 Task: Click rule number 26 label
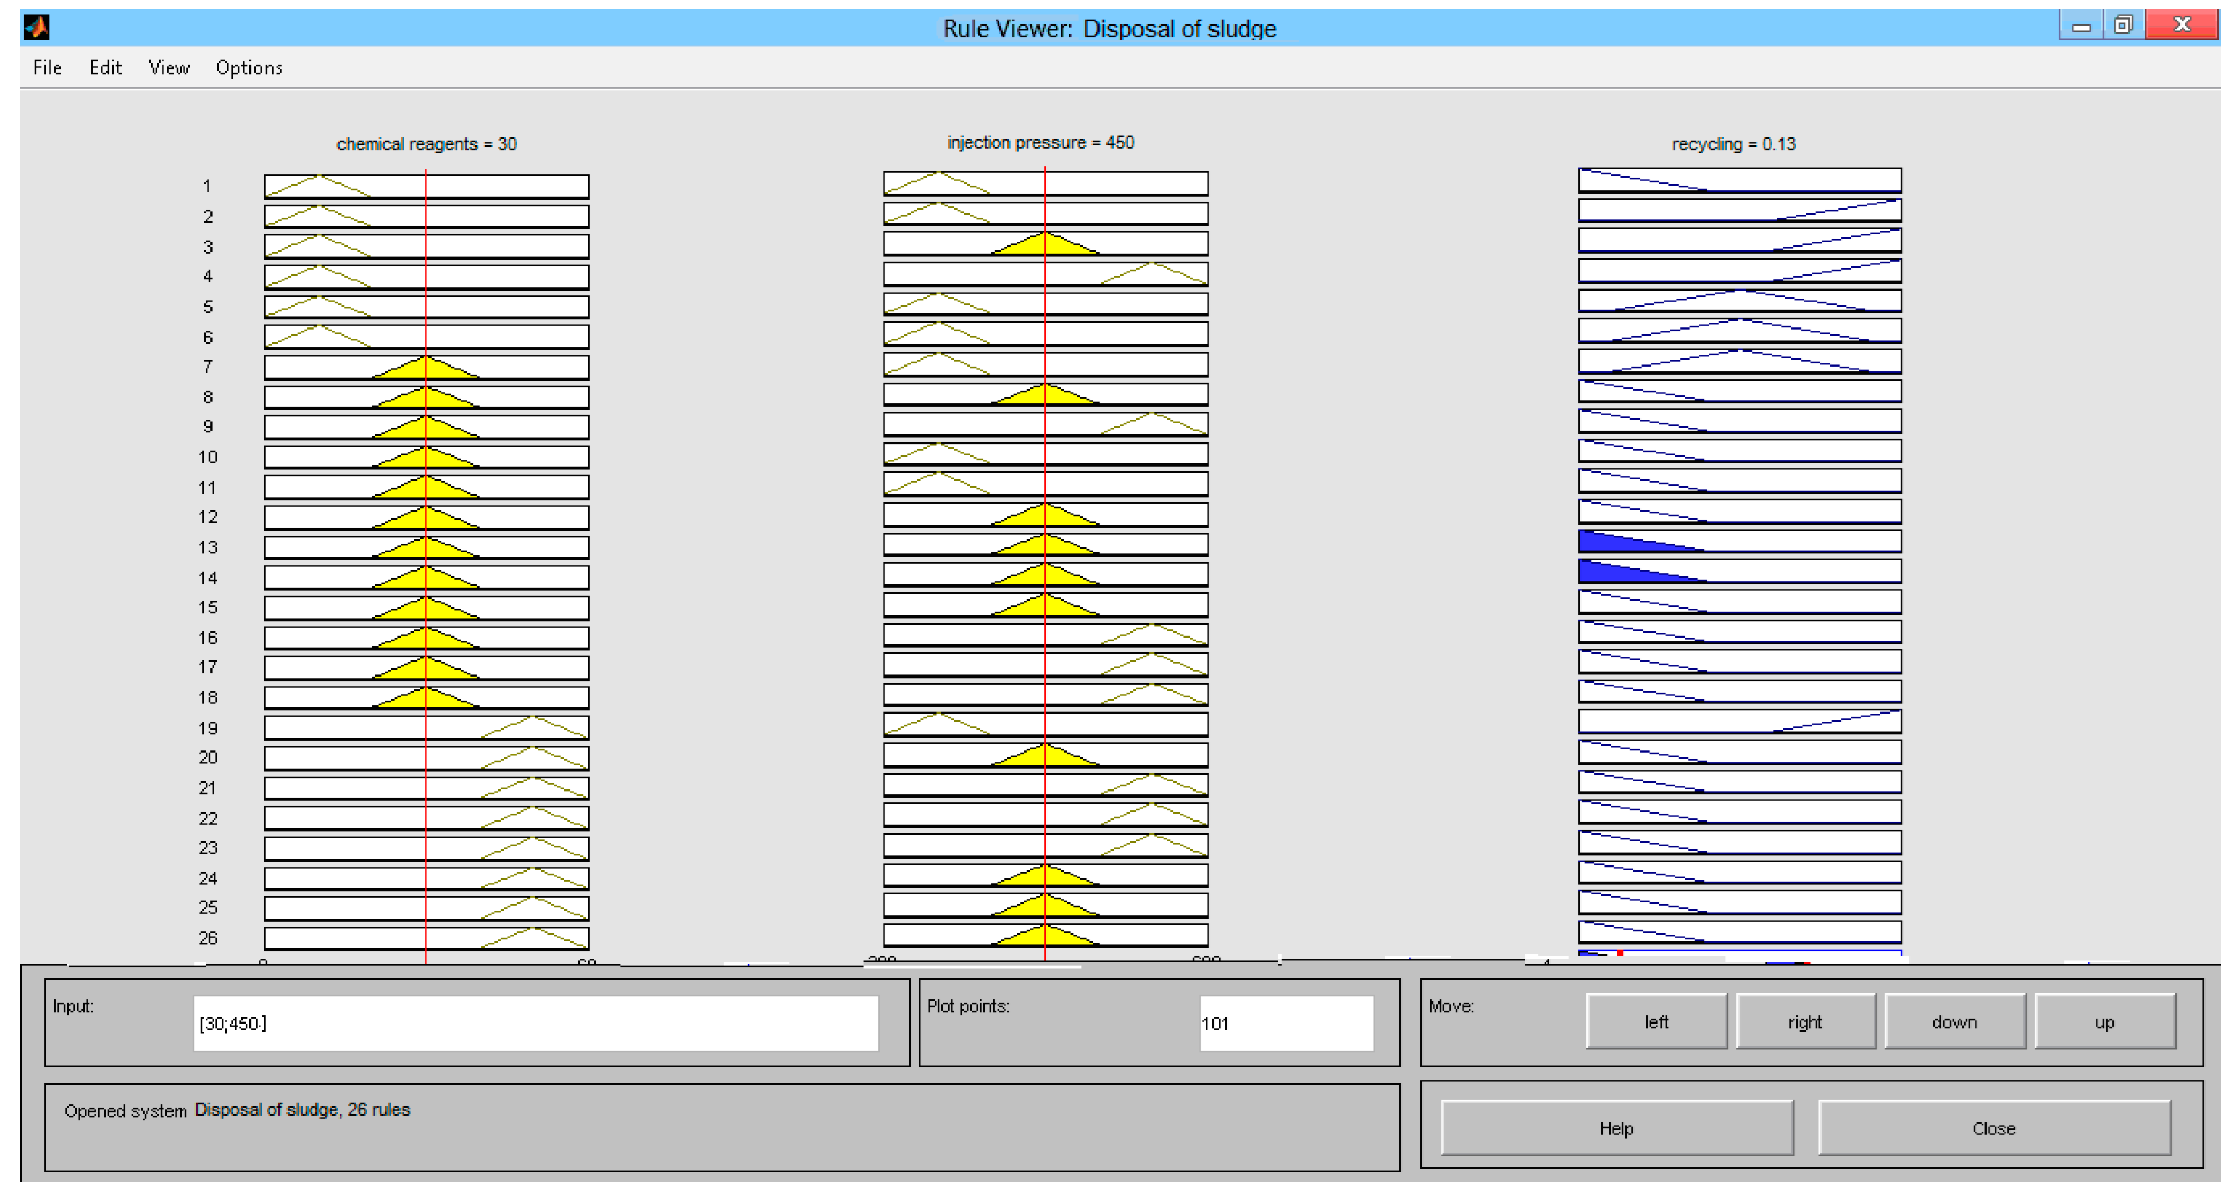click(x=207, y=938)
